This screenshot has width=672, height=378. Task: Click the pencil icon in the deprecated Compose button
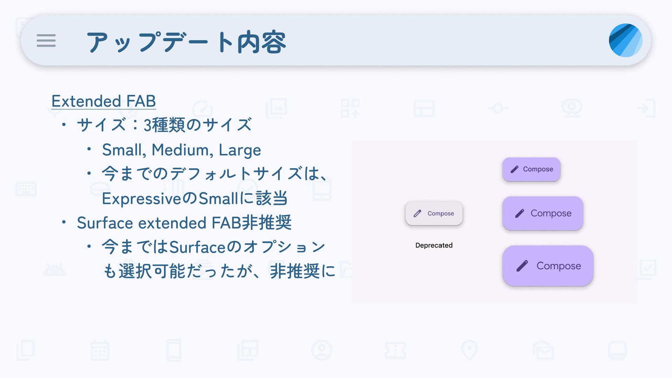point(418,213)
